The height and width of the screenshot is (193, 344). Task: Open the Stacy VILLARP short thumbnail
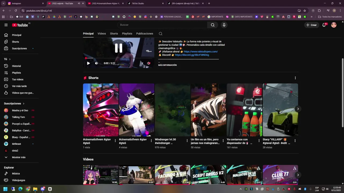(x=280, y=110)
